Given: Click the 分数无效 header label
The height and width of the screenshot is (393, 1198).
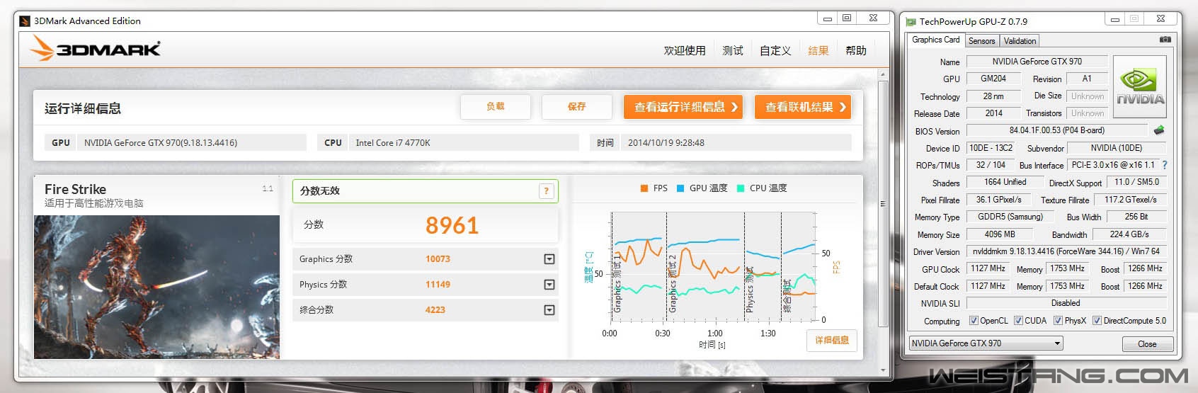Looking at the screenshot, I should 320,190.
